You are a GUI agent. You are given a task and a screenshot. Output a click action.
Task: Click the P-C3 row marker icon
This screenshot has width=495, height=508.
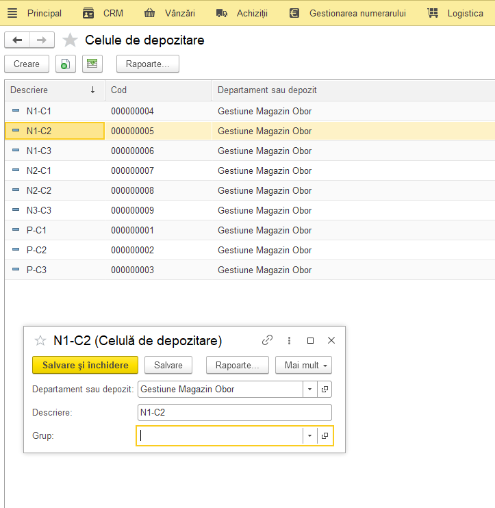[16, 270]
